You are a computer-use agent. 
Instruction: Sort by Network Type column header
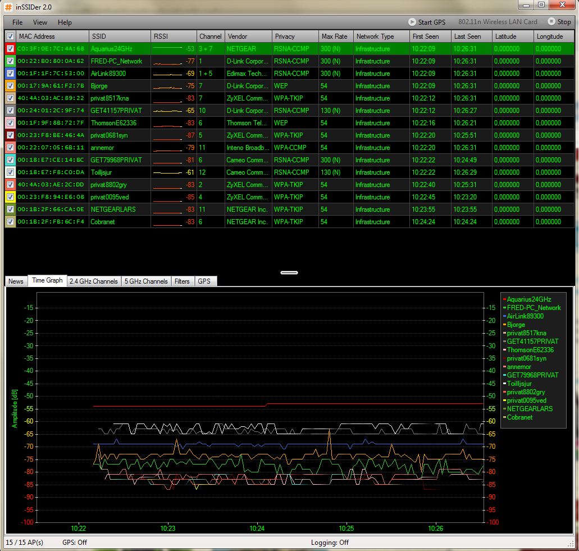[381, 36]
